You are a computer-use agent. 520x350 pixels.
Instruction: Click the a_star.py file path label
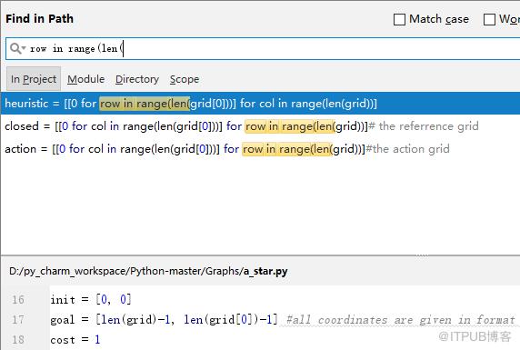click(x=148, y=271)
